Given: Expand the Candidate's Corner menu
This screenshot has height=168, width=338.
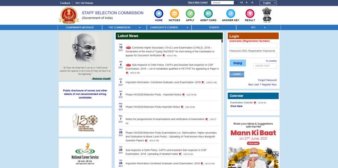Looking at the screenshot, I should click(x=169, y=27).
